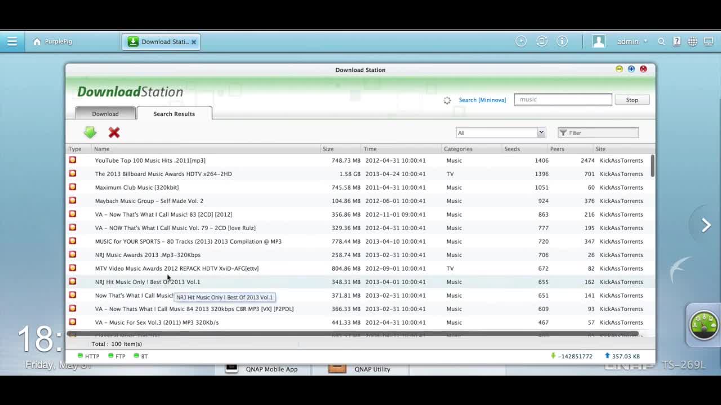Image resolution: width=721 pixels, height=405 pixels.
Task: Open the help question mark icon
Action: [x=677, y=42]
